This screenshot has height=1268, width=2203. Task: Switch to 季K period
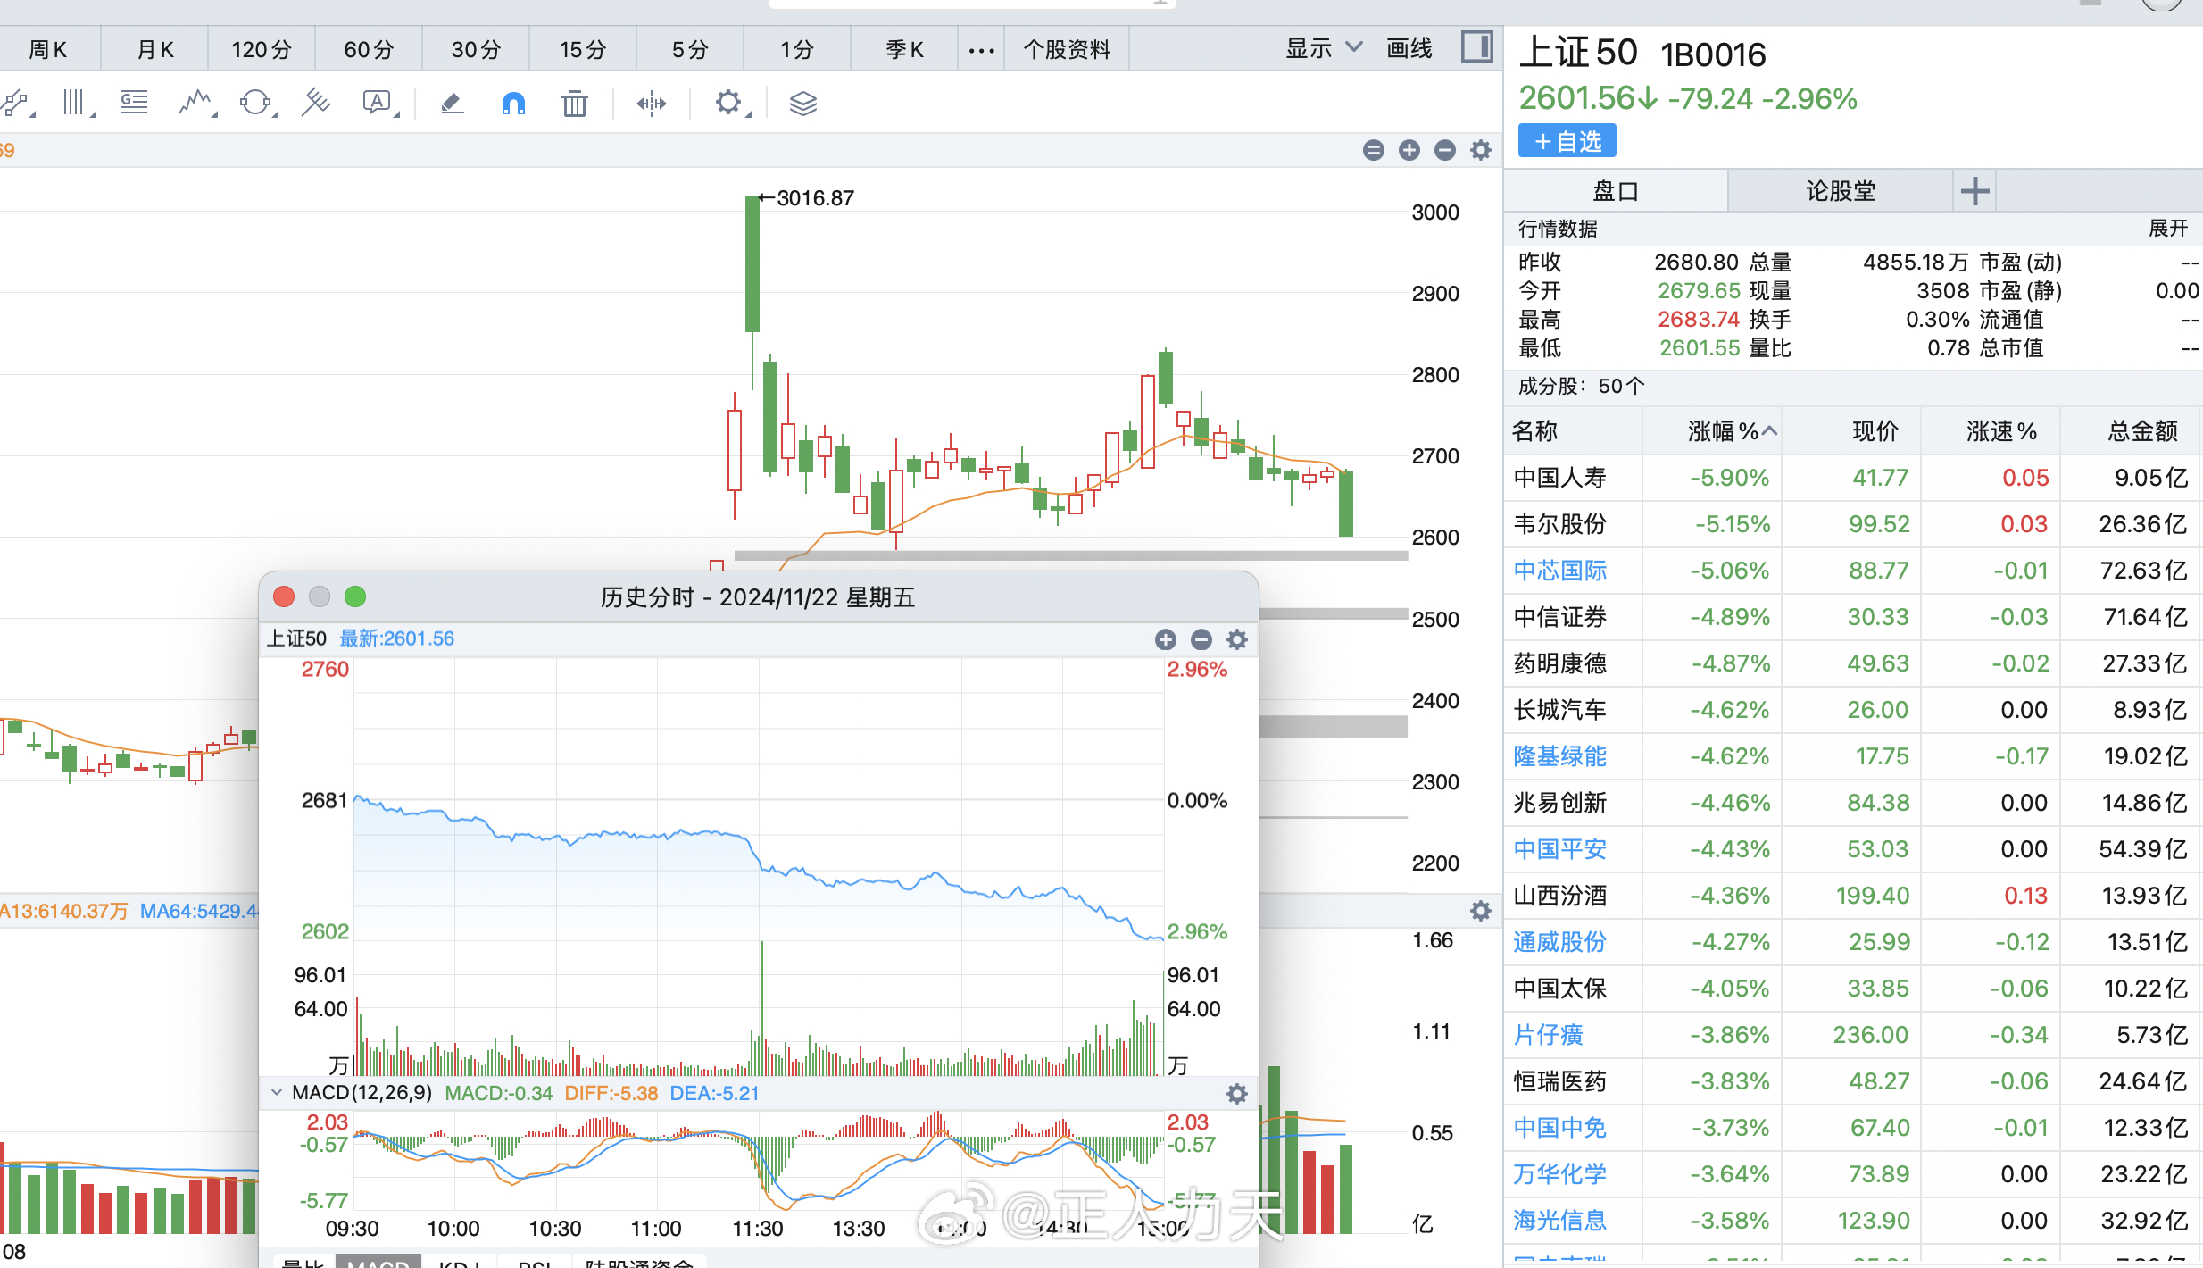(904, 49)
